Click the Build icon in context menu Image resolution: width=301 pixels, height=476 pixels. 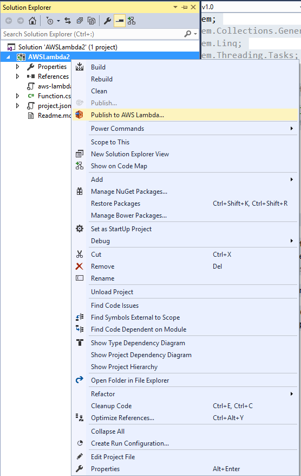(x=80, y=67)
